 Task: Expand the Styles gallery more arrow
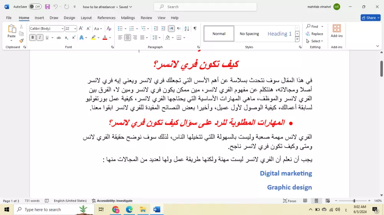(297, 39)
